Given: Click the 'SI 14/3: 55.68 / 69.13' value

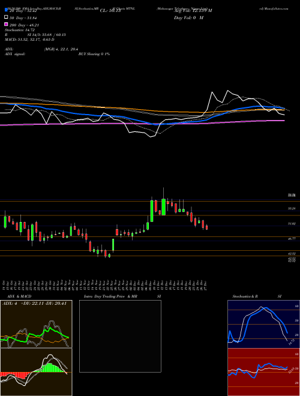Looking at the screenshot, I should pyautogui.click(x=47, y=35).
